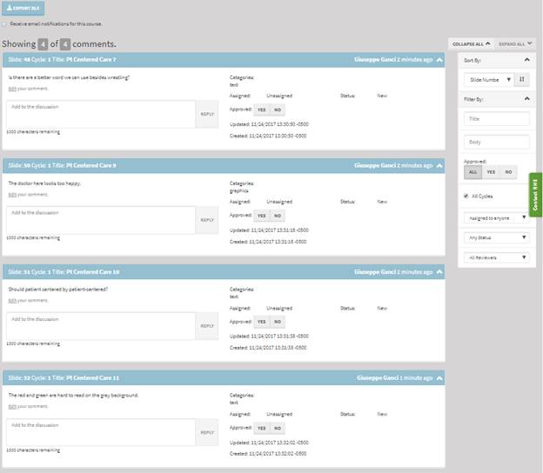Uncheck the All Cycles checkbox
The width and height of the screenshot is (543, 473).
click(x=466, y=196)
